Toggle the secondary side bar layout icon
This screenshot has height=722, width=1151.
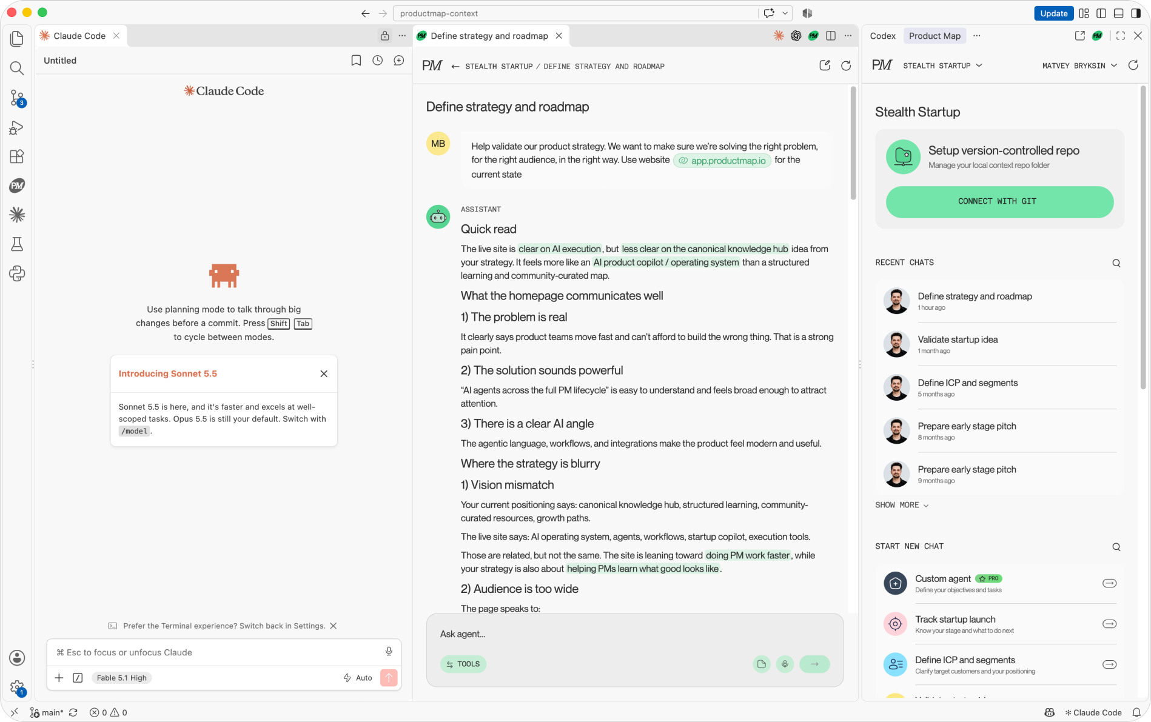[x=1136, y=13]
